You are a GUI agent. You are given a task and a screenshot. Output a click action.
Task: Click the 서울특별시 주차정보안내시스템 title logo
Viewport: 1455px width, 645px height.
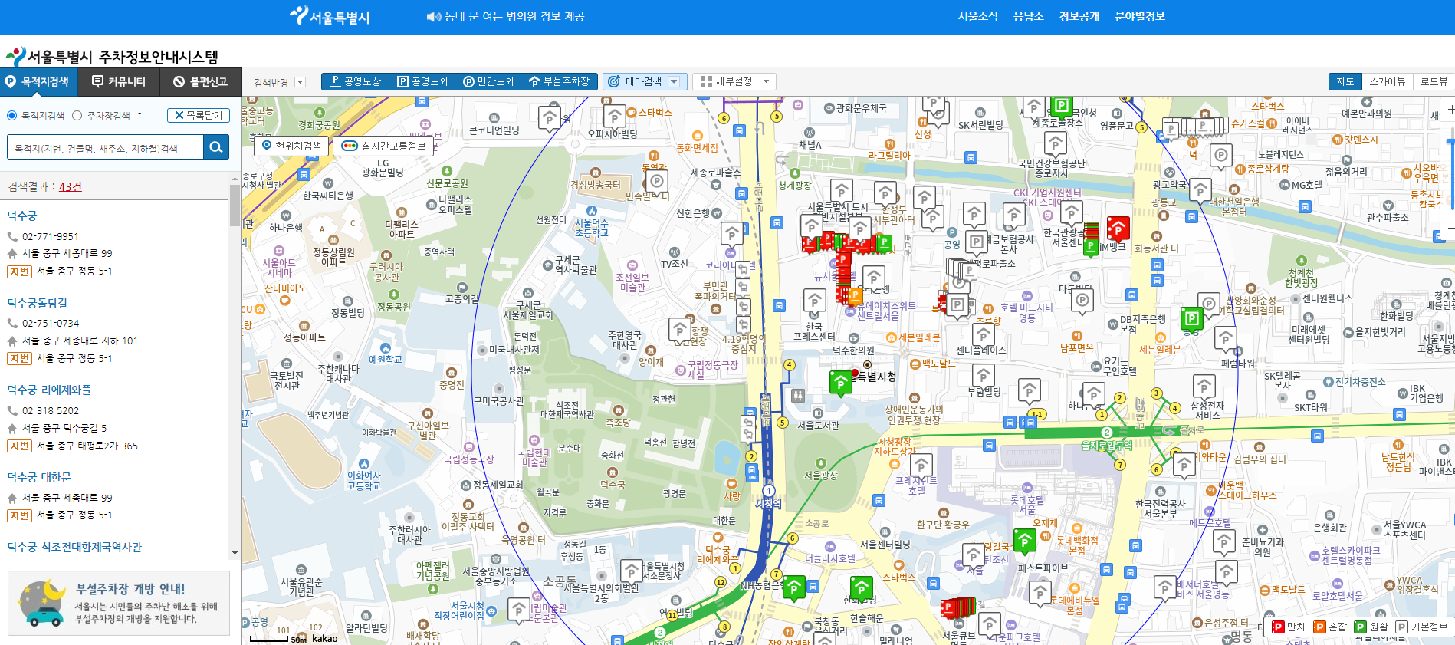tap(112, 57)
